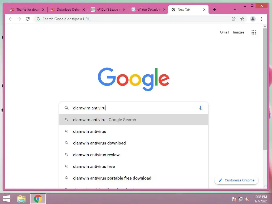Open the network tray icon
The image size is (272, 204).
(x=241, y=199)
